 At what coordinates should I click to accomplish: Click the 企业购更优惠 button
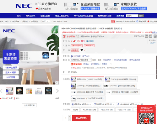[x=29, y=105]
